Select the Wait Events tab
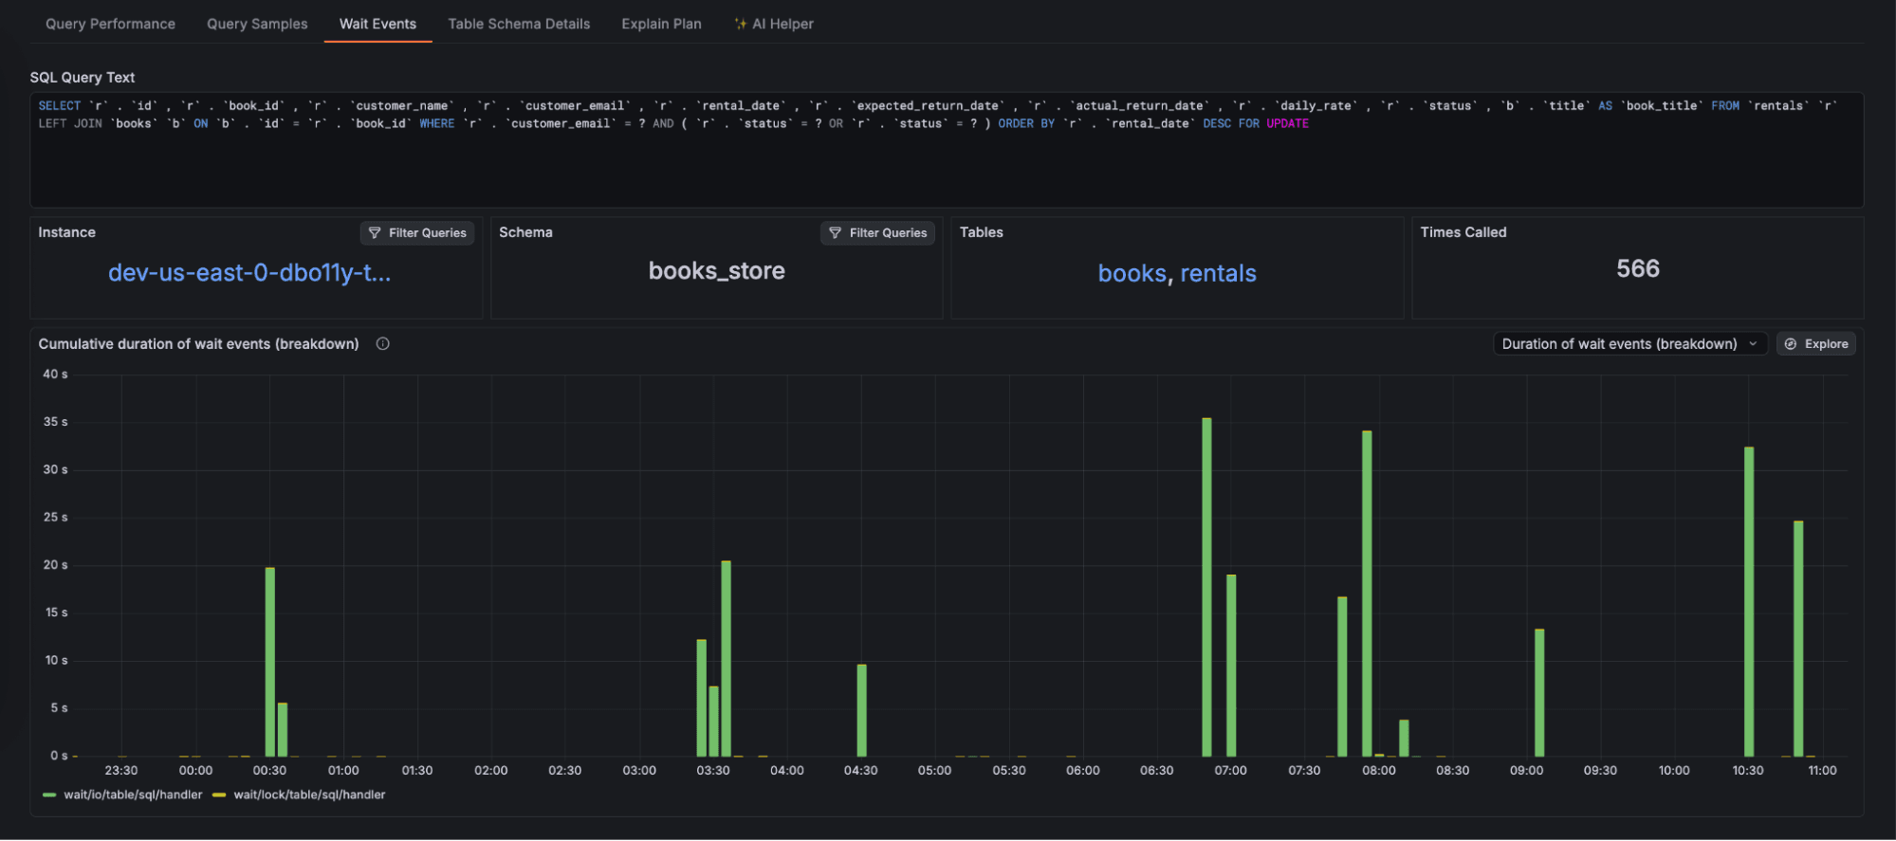Image resolution: width=1896 pixels, height=841 pixels. click(x=377, y=24)
